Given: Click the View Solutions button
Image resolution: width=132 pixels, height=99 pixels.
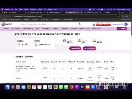Looking at the screenshot, I should click(x=75, y=48).
